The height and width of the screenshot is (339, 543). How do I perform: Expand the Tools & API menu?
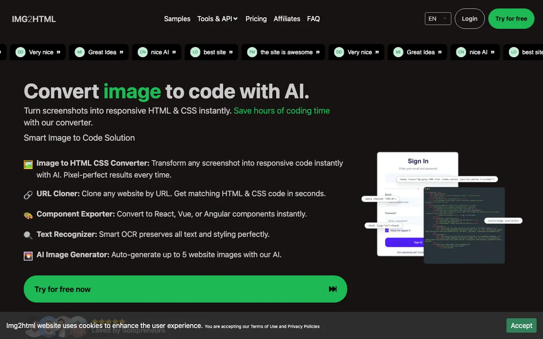pos(217,19)
